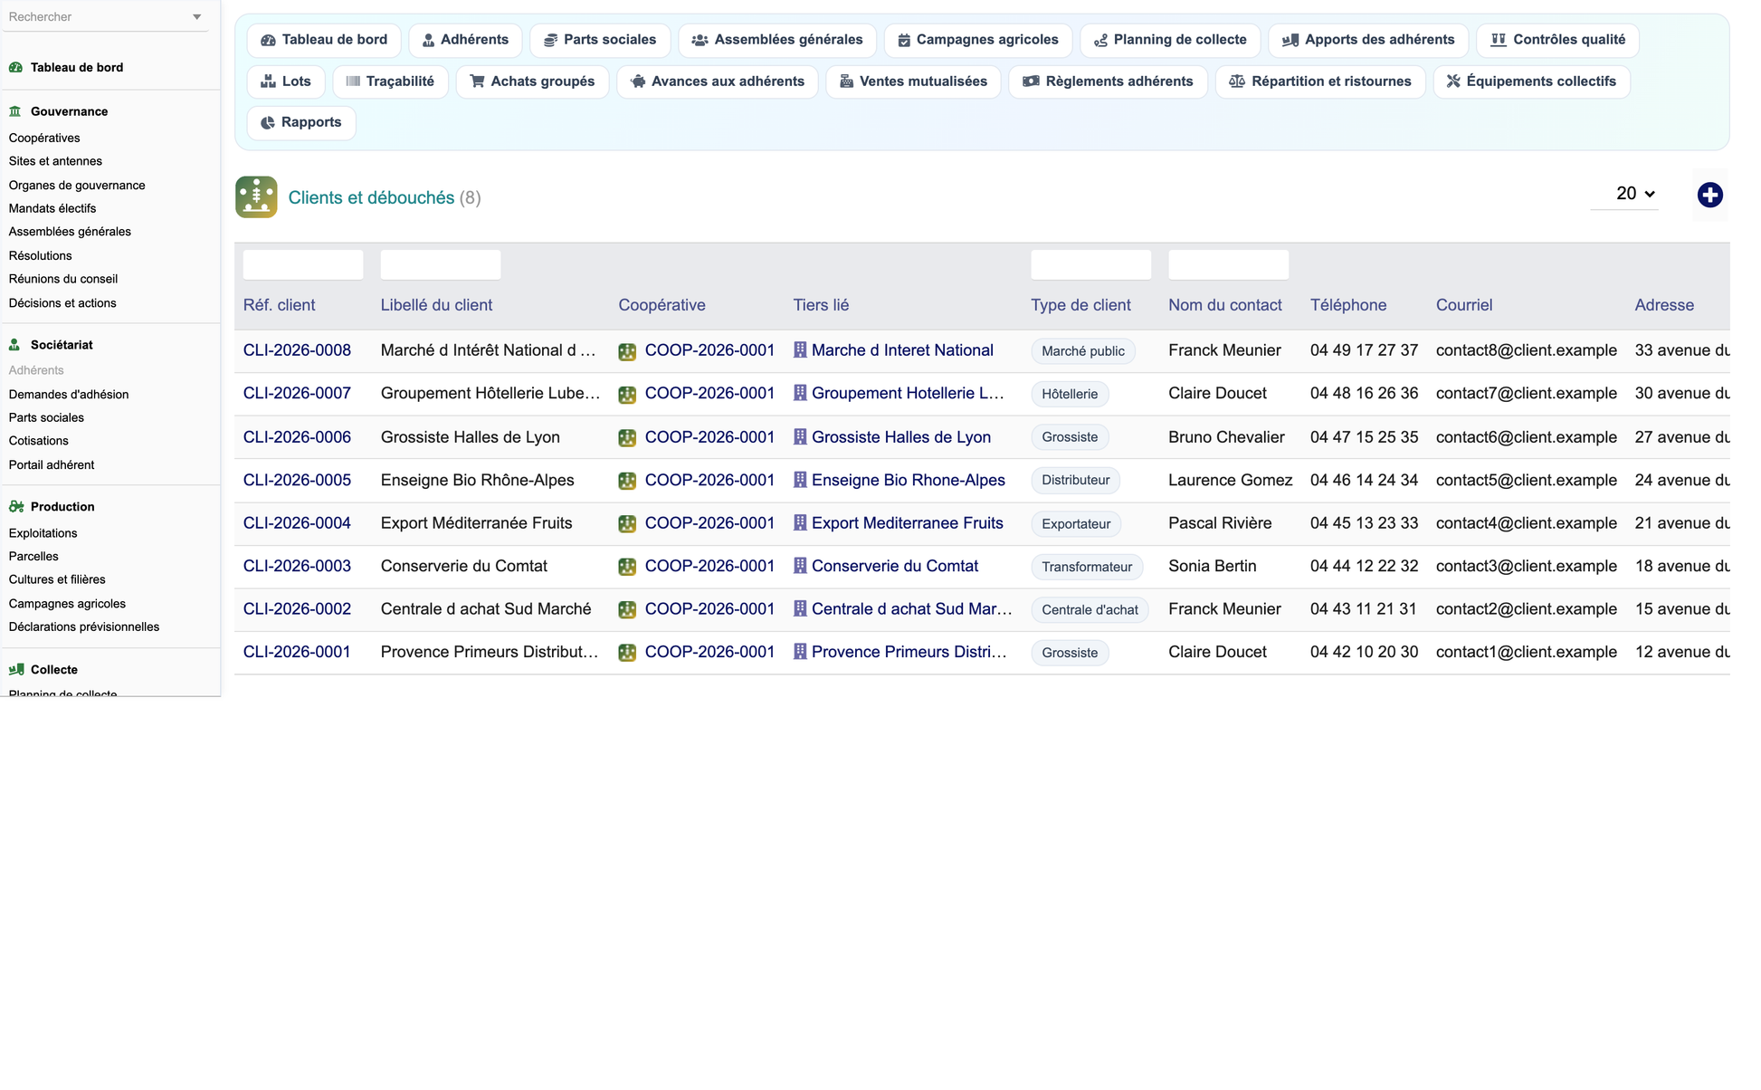
Task: Click the Nom du contact filter field
Action: click(x=1228, y=264)
